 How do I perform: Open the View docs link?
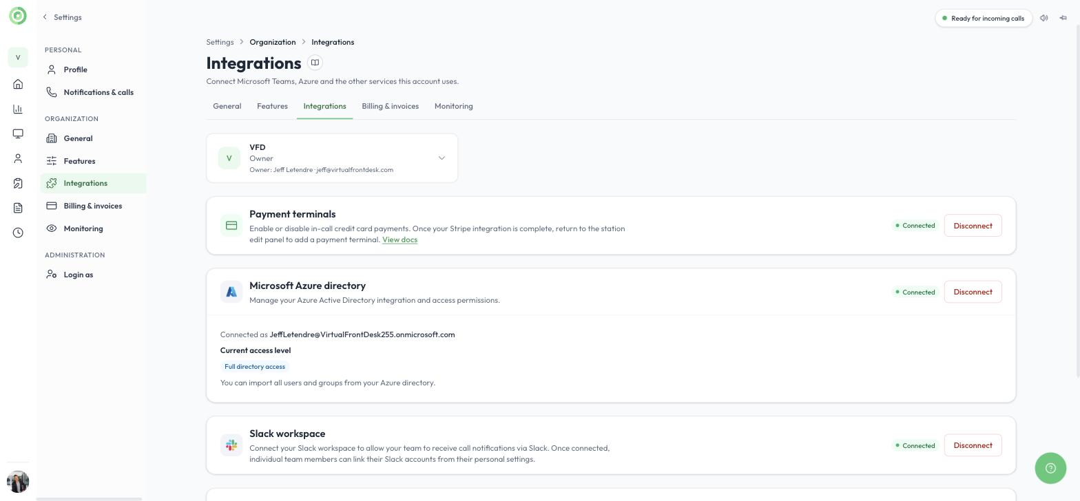pyautogui.click(x=399, y=239)
